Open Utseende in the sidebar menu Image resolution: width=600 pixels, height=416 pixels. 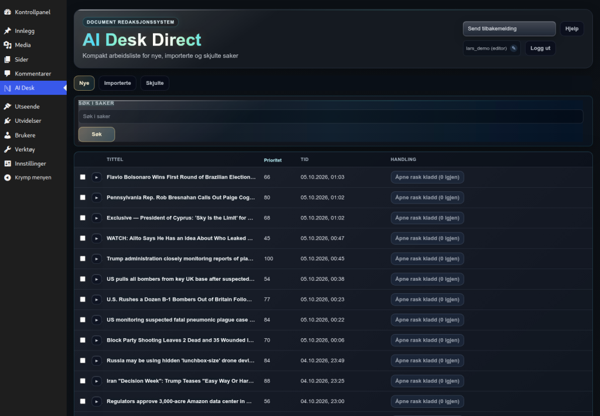(27, 106)
